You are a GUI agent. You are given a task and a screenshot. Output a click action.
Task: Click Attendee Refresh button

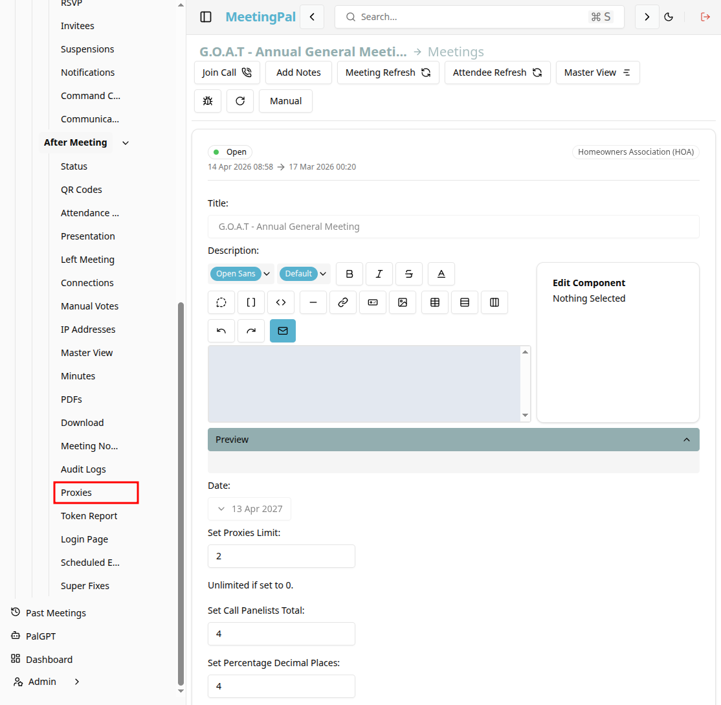pyautogui.click(x=498, y=73)
